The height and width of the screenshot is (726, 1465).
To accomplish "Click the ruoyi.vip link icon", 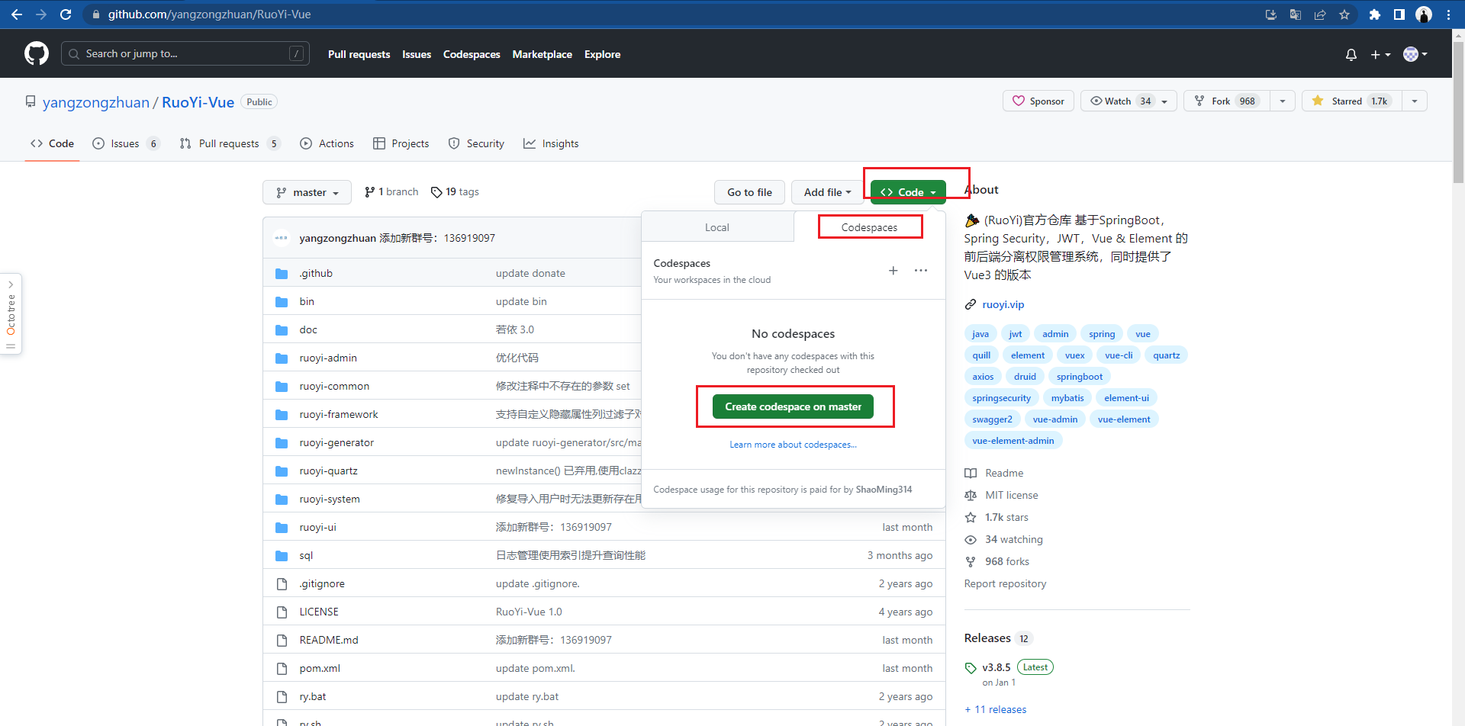I will pyautogui.click(x=971, y=304).
